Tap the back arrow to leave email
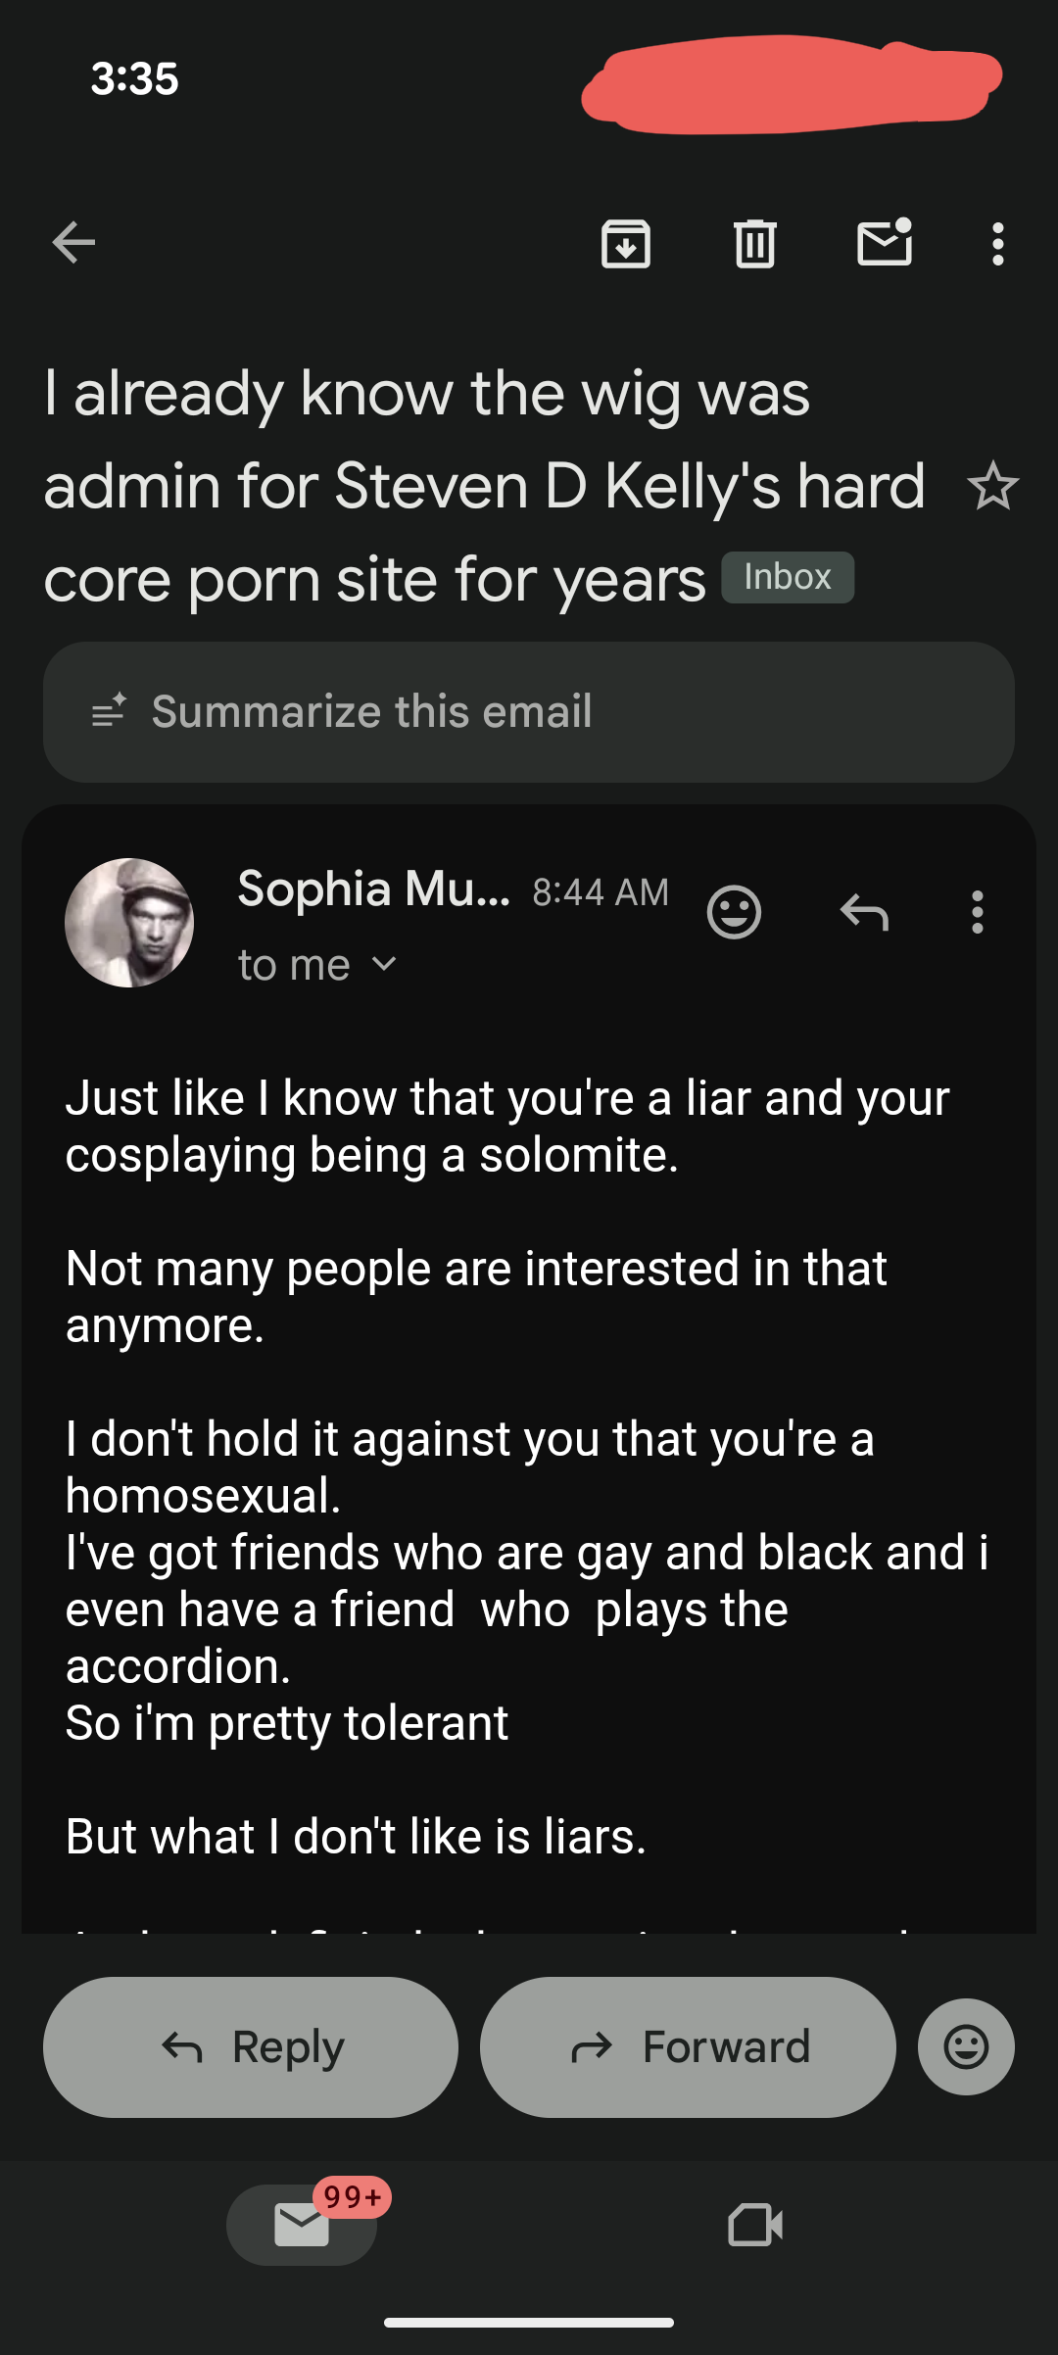 [x=73, y=243]
